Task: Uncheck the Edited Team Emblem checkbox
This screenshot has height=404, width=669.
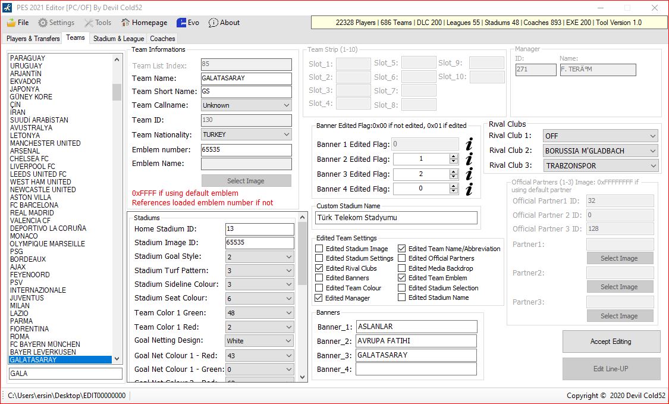Action: [402, 278]
